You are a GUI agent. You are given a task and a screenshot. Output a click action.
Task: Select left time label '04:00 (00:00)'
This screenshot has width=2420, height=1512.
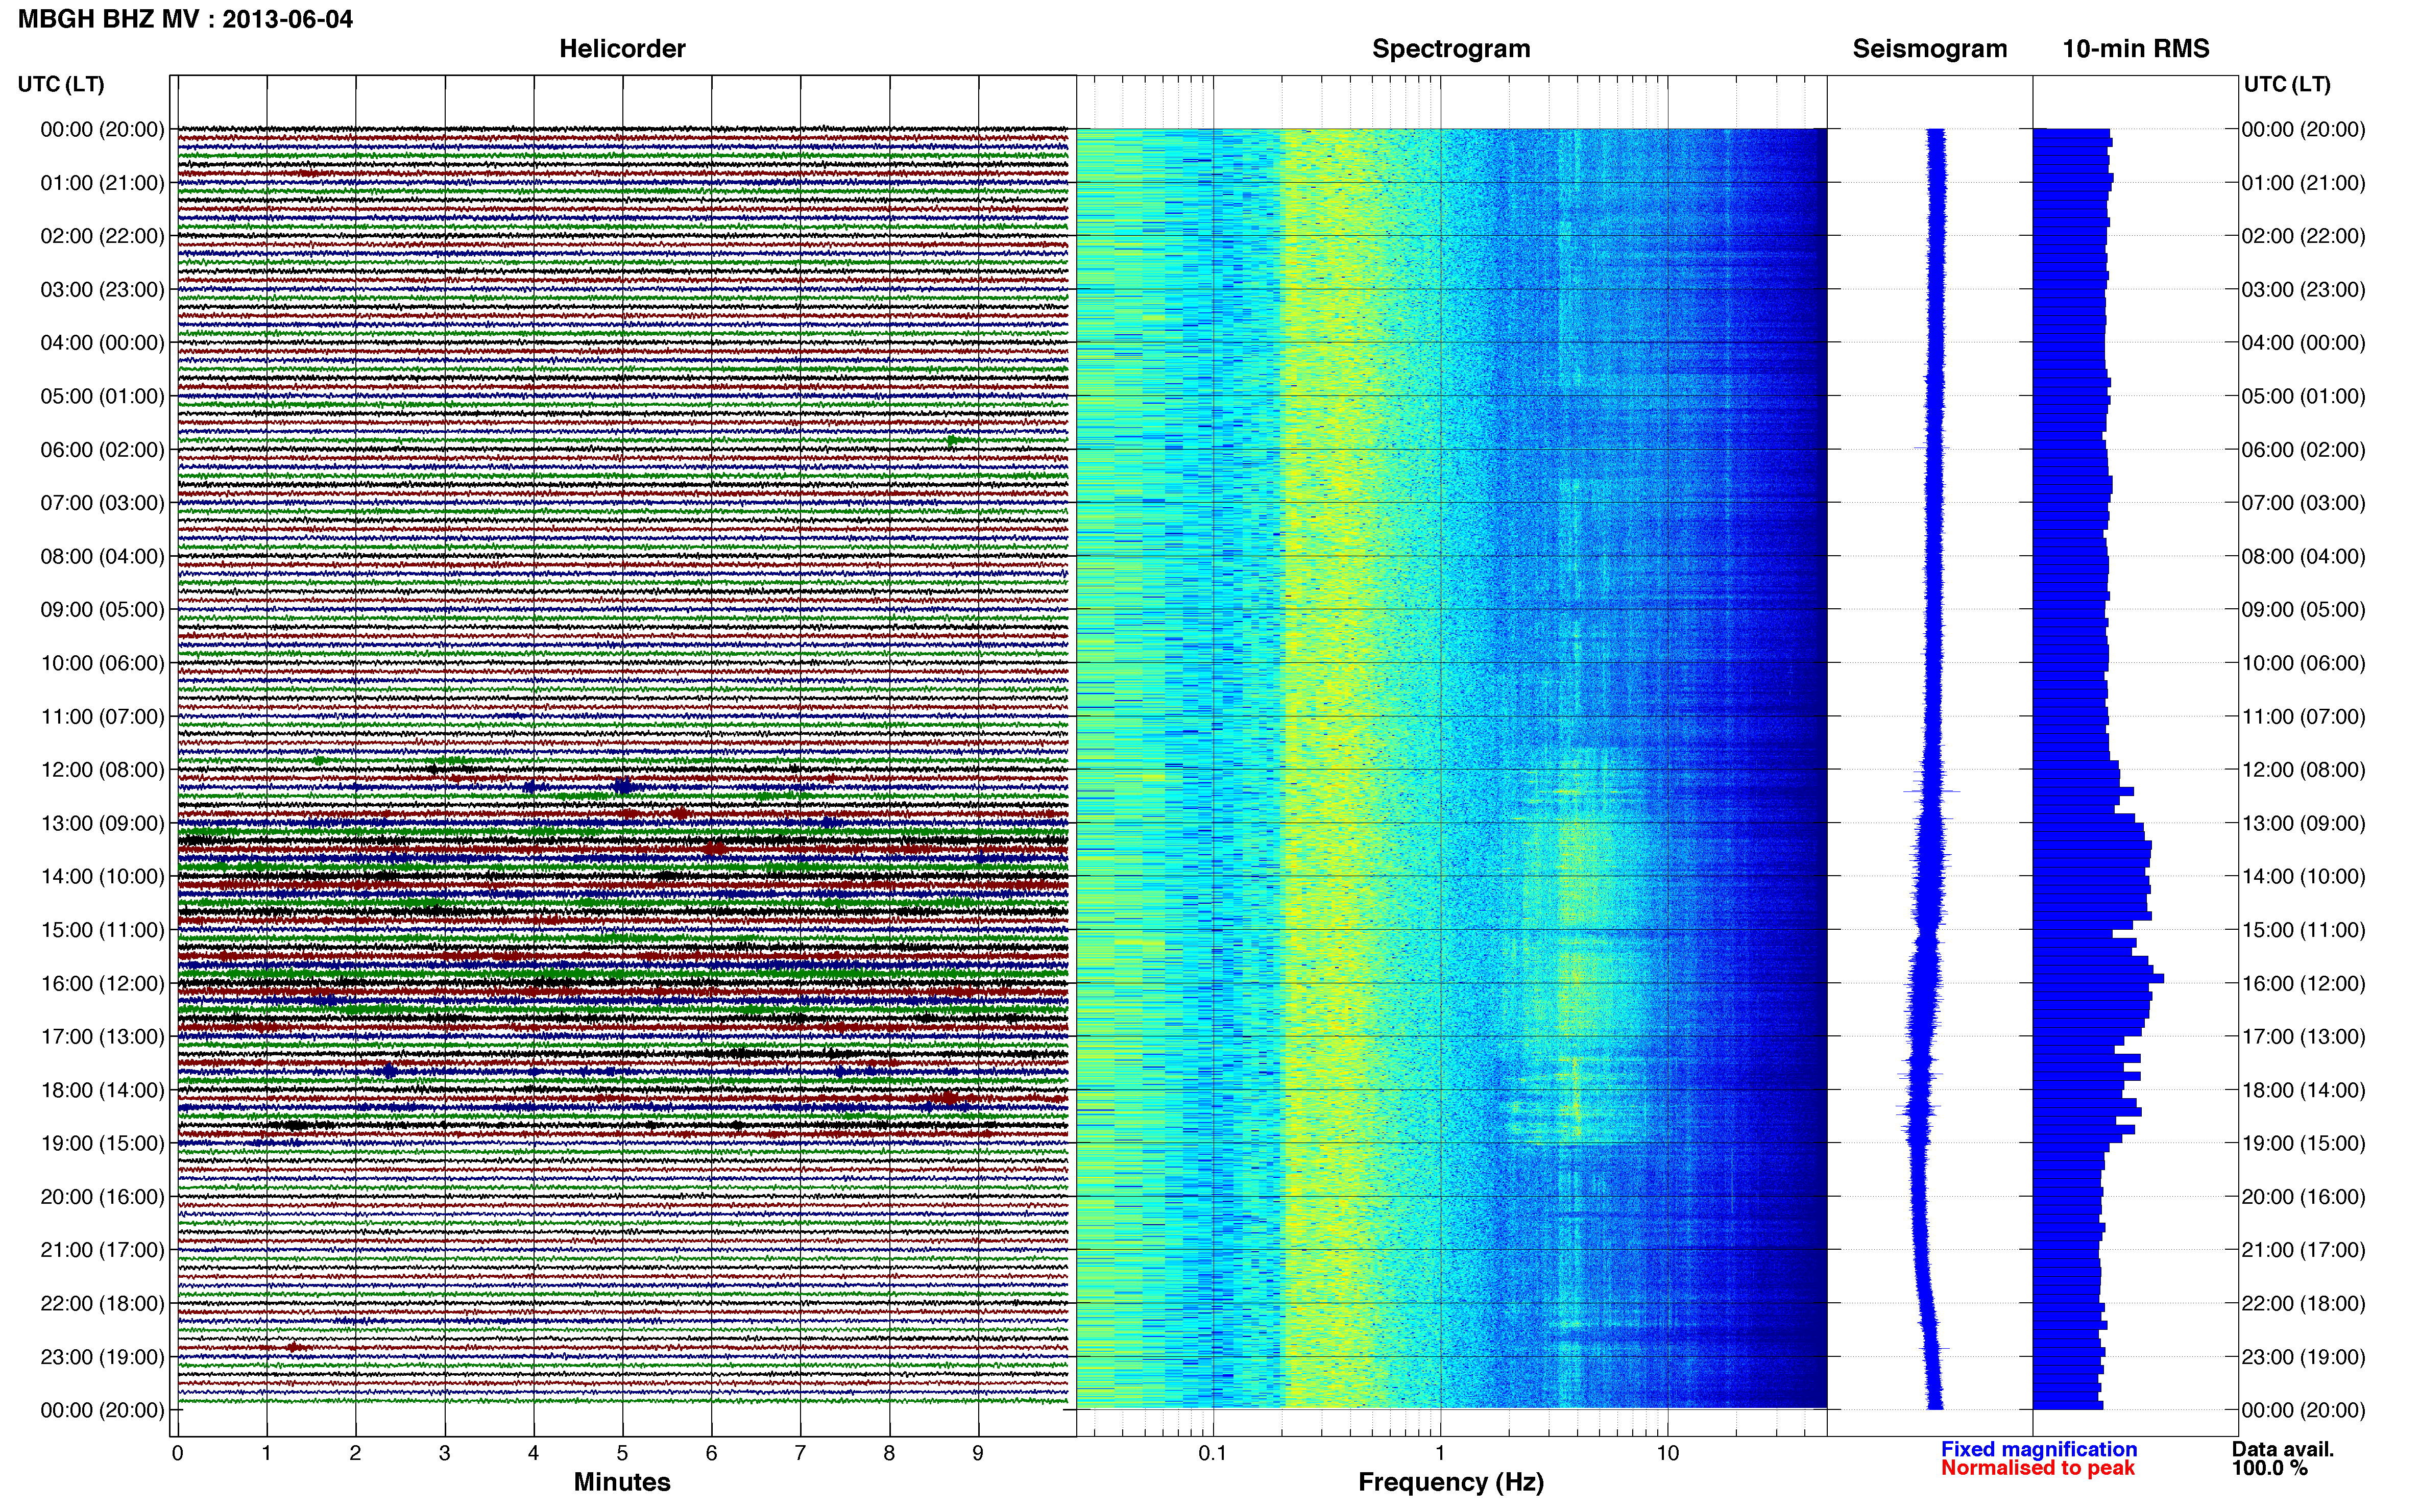[x=102, y=343]
